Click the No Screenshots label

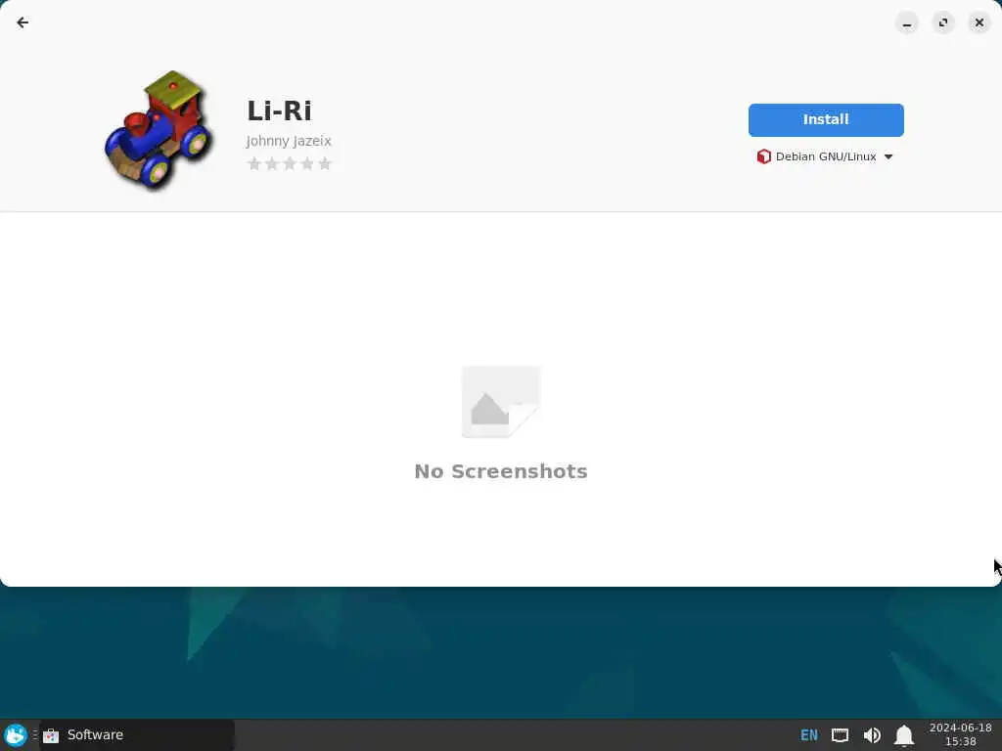tap(501, 471)
